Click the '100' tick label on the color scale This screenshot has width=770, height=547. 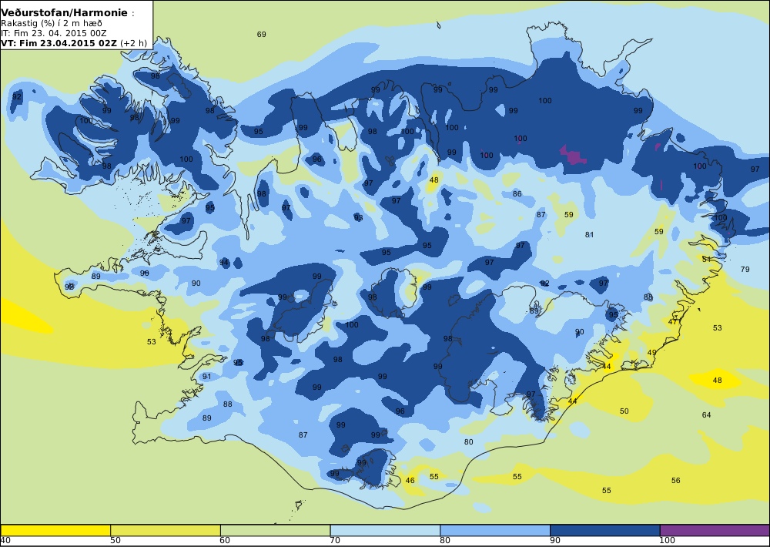click(x=668, y=541)
